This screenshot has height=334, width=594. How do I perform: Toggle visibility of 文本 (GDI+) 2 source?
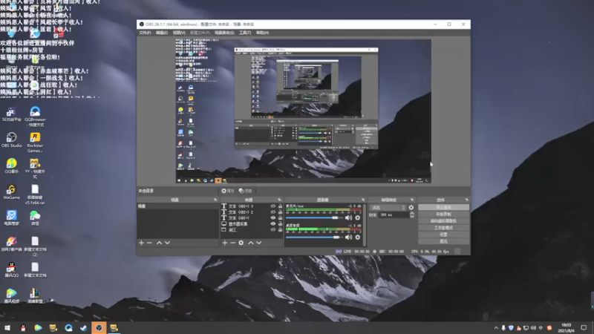[x=272, y=212]
